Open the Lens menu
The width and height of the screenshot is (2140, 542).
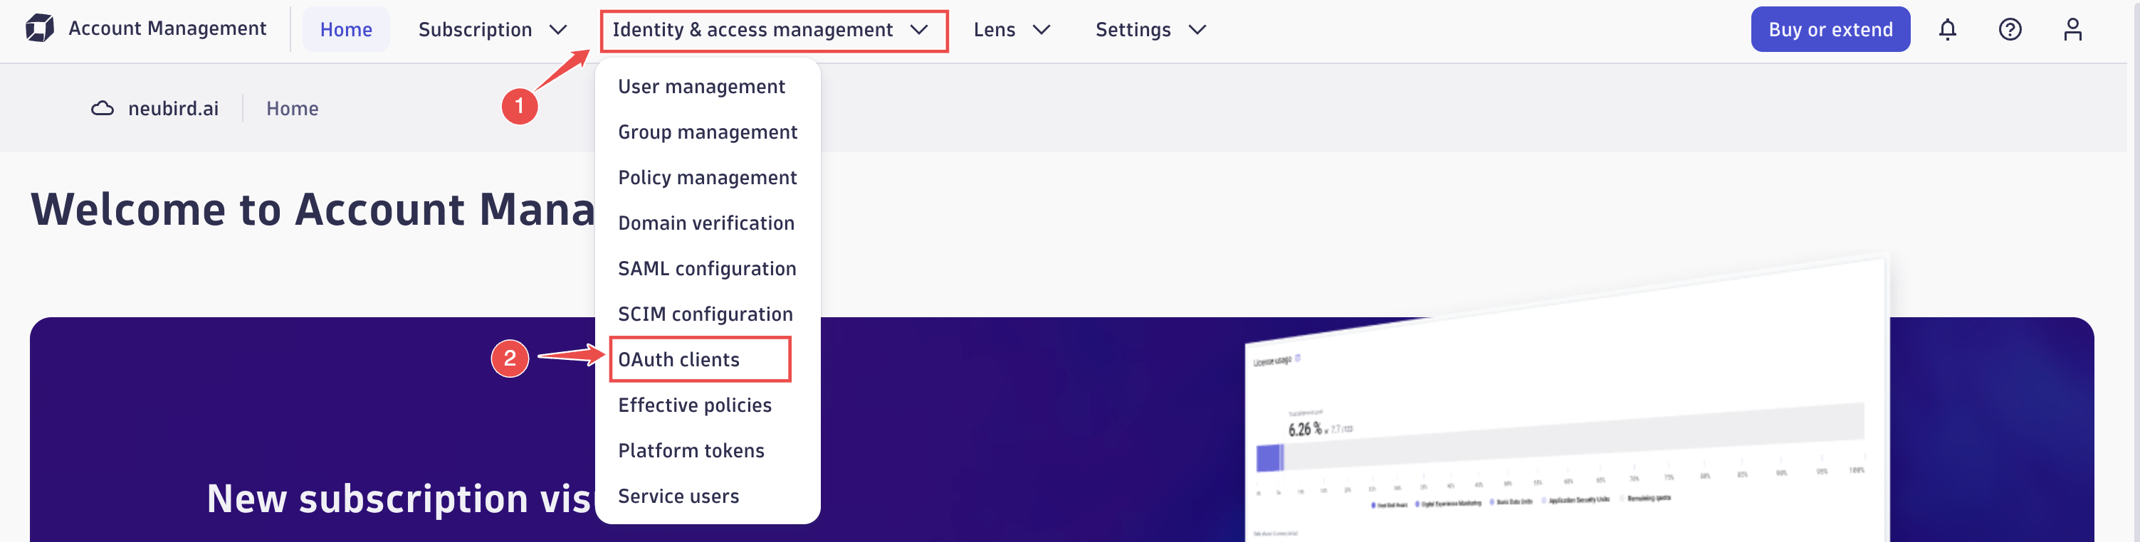pyautogui.click(x=1011, y=29)
